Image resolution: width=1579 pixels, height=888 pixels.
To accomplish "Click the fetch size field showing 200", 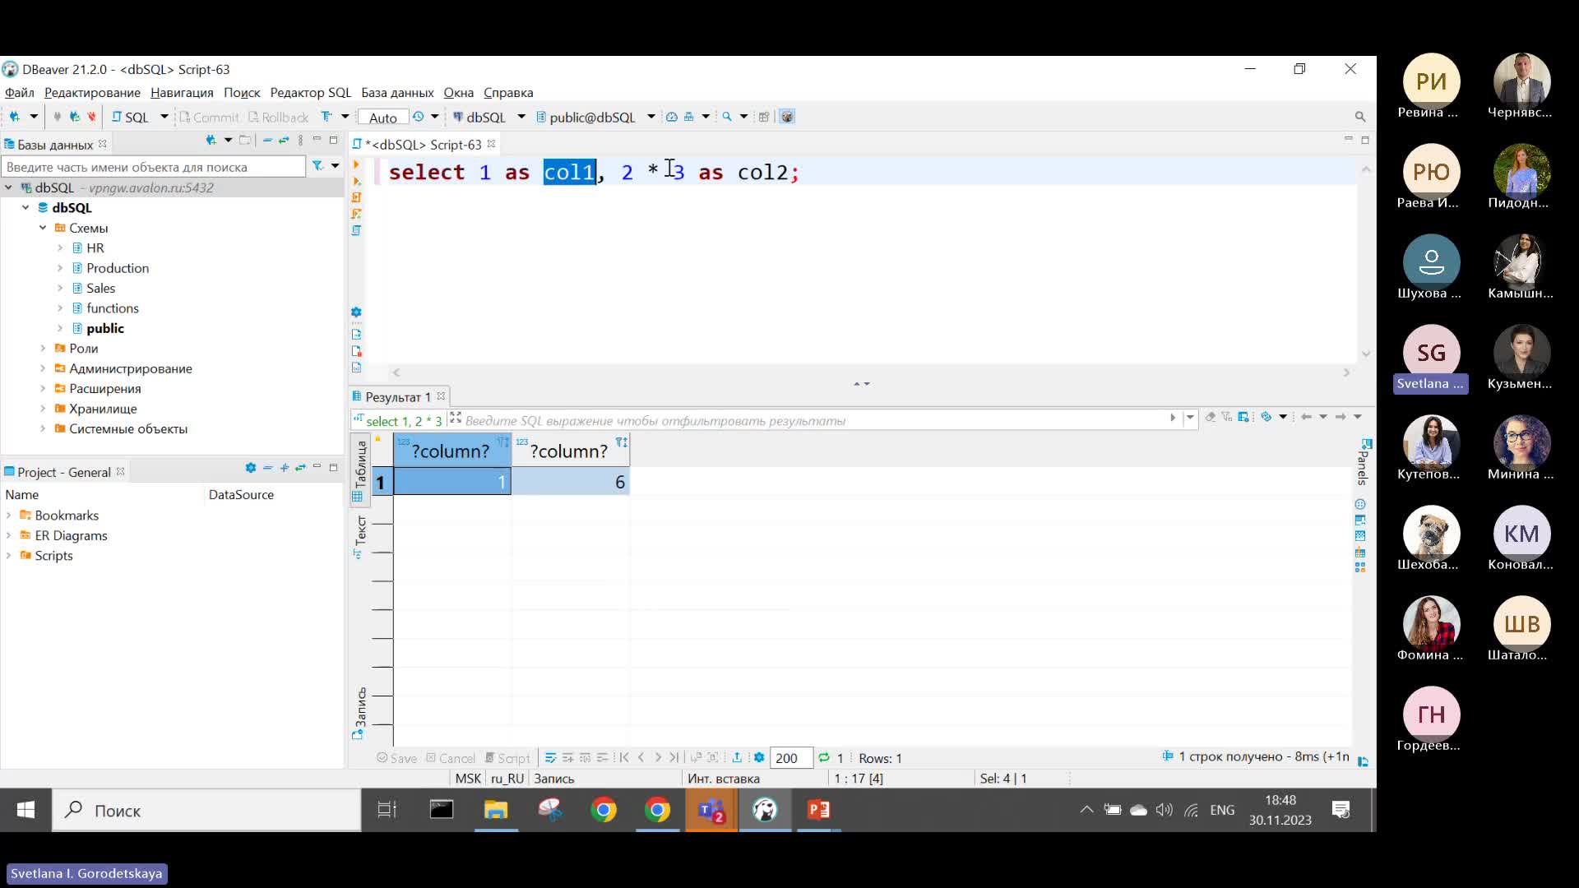I will tap(791, 758).
